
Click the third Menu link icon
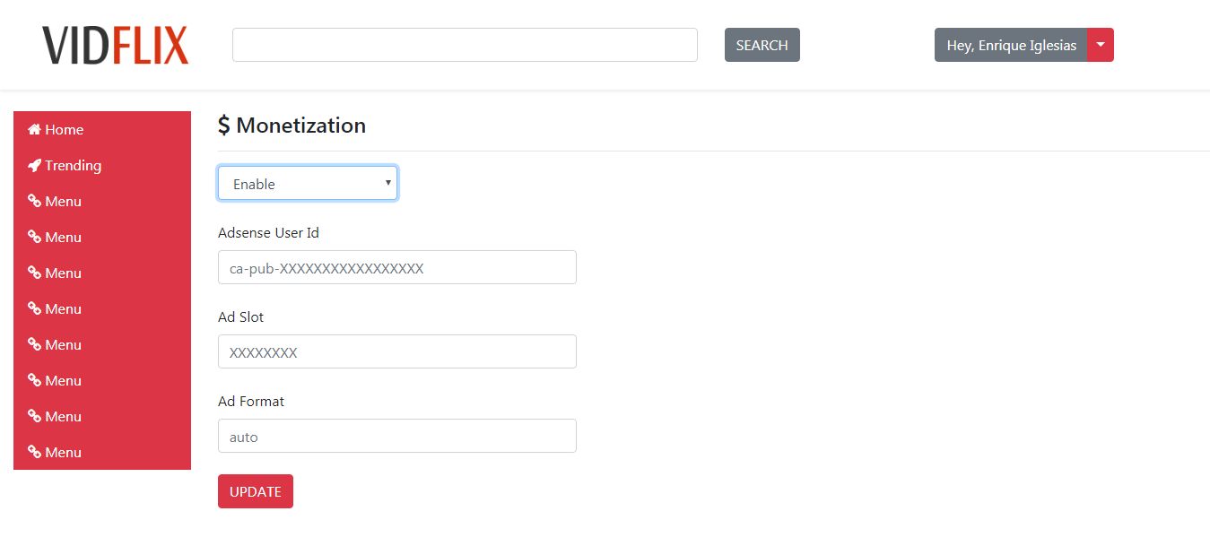(x=34, y=273)
